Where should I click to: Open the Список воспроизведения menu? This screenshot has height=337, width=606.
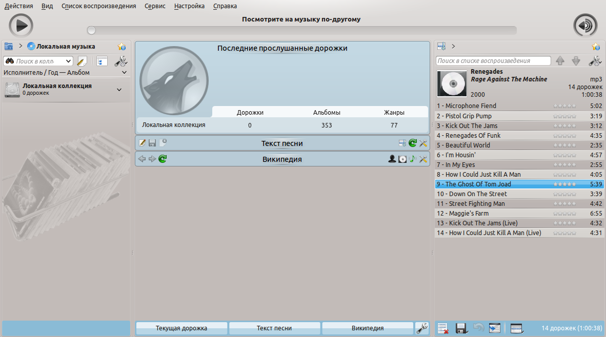99,6
